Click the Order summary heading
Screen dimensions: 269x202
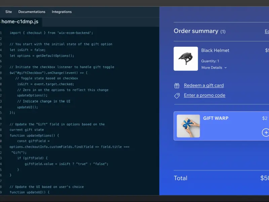click(196, 31)
